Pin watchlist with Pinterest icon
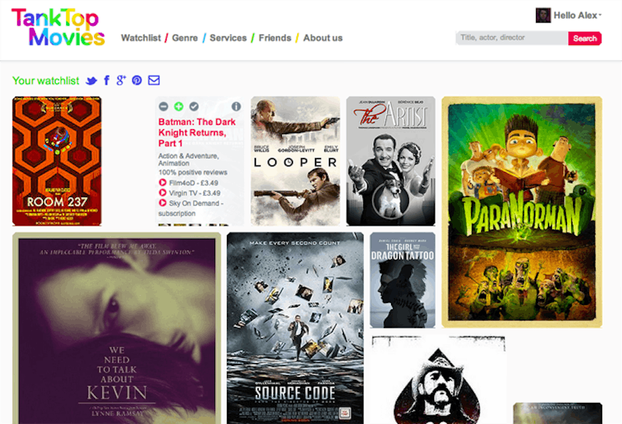 click(137, 81)
